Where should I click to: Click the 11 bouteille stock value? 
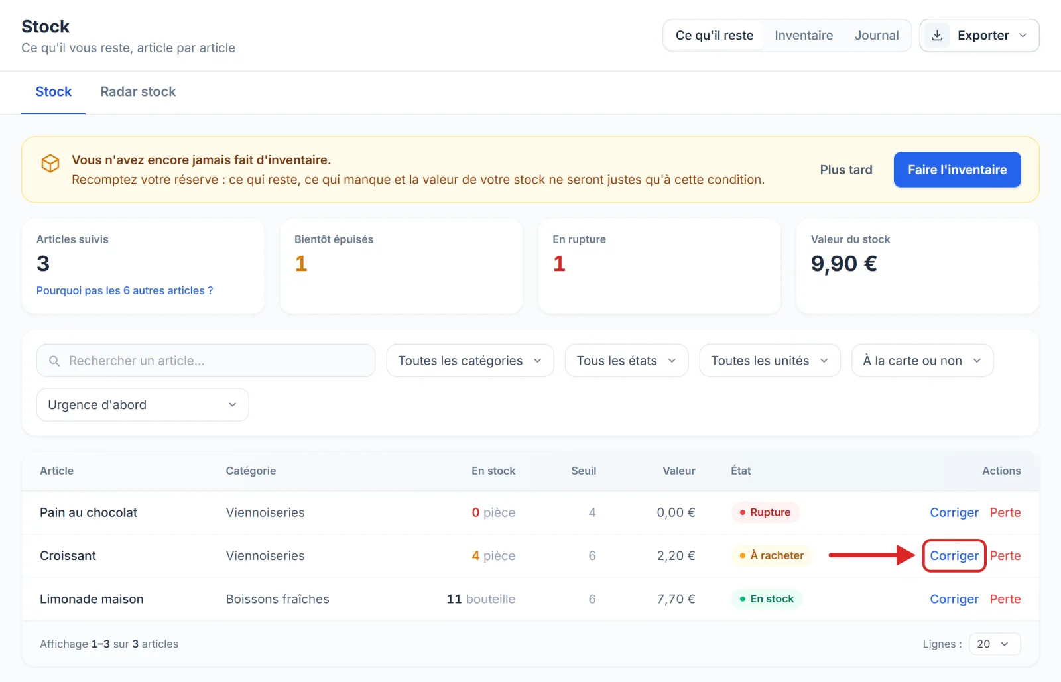coord(481,599)
